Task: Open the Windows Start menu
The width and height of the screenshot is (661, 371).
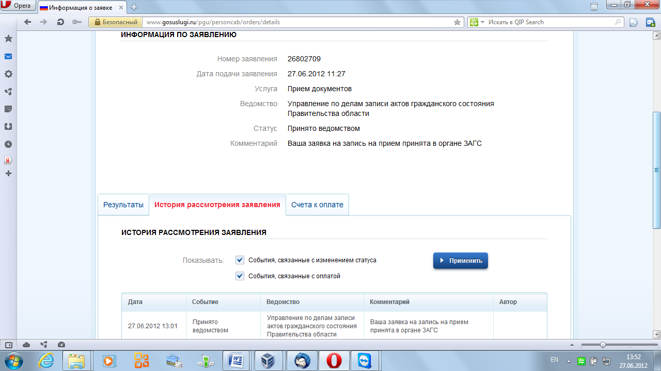Action: pyautogui.click(x=14, y=360)
